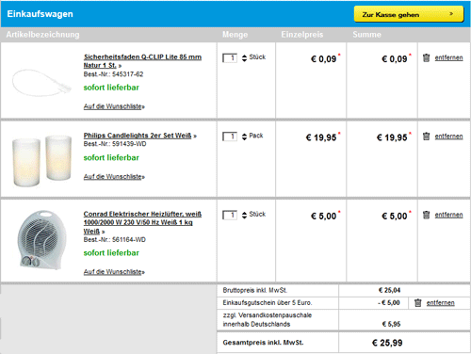
Task: Click sofort lieferbar status for Conrad Heizlüfter
Action: coord(111,253)
